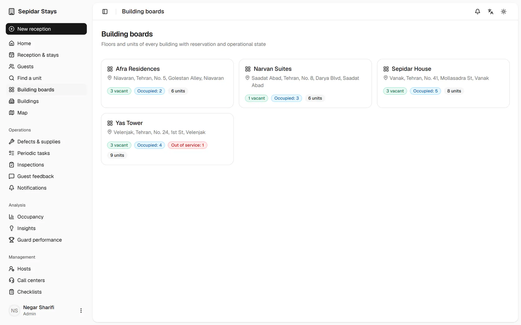Viewport: 521px width, 325px height.
Task: Click Yas Tower 'Out of service: 1' badge
Action: click(188, 145)
